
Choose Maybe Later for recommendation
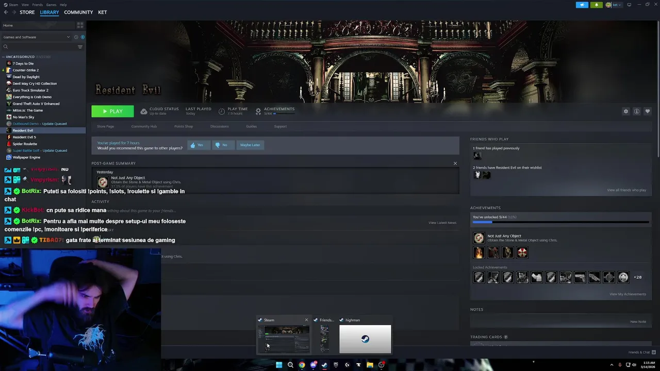250,145
